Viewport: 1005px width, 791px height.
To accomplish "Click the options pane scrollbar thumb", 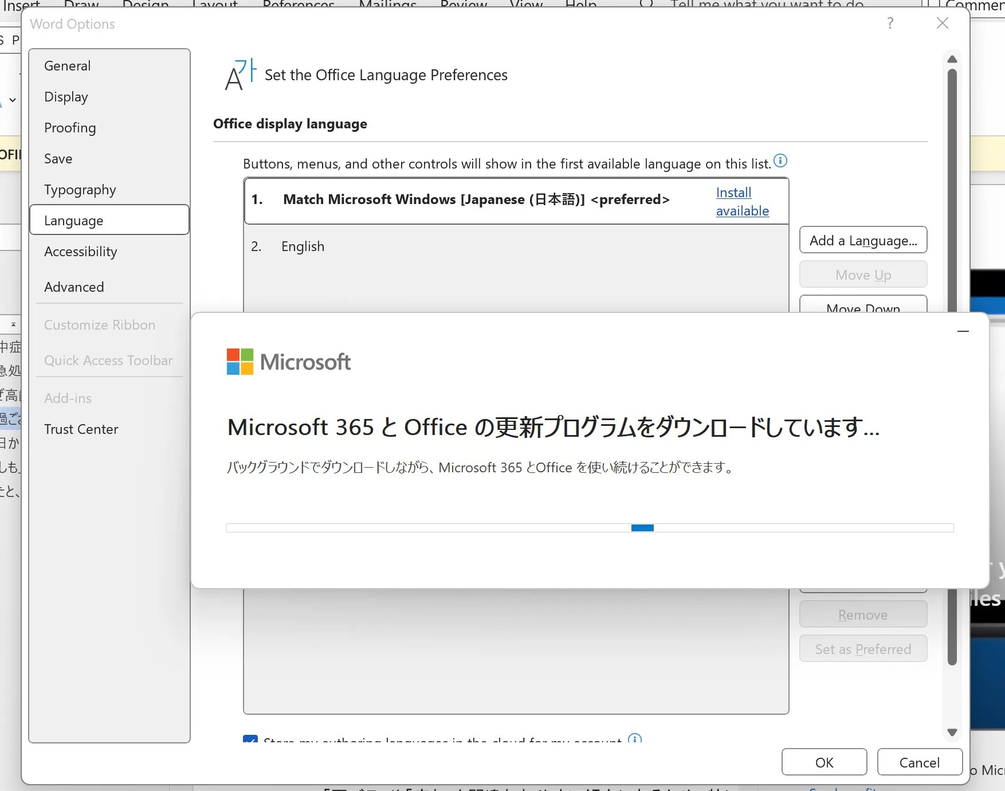I will click(952, 367).
